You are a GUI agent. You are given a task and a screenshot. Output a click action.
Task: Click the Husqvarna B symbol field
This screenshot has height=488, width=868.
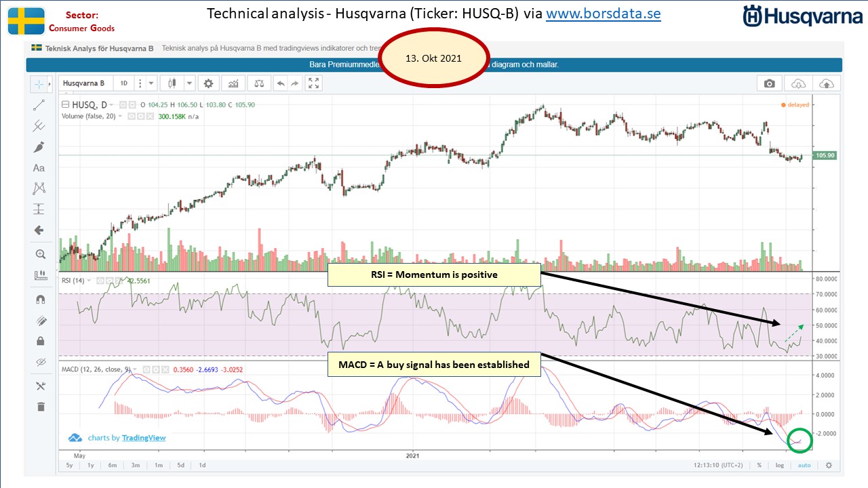85,83
